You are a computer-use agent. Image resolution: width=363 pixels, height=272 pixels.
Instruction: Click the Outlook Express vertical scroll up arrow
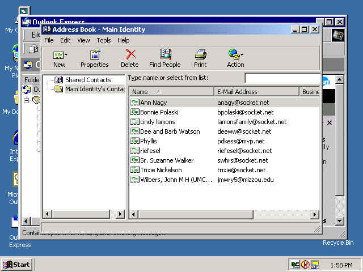[x=339, y=80]
